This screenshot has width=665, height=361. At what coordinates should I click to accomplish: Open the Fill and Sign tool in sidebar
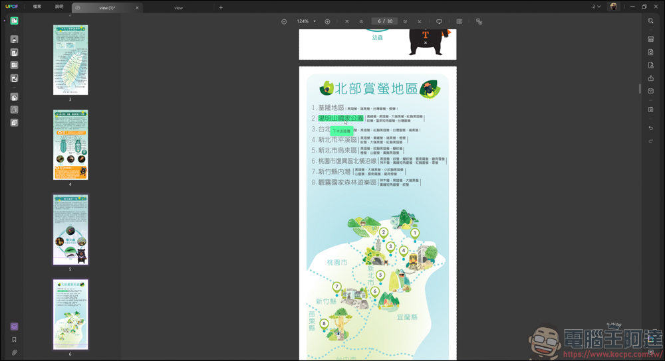pos(14,78)
